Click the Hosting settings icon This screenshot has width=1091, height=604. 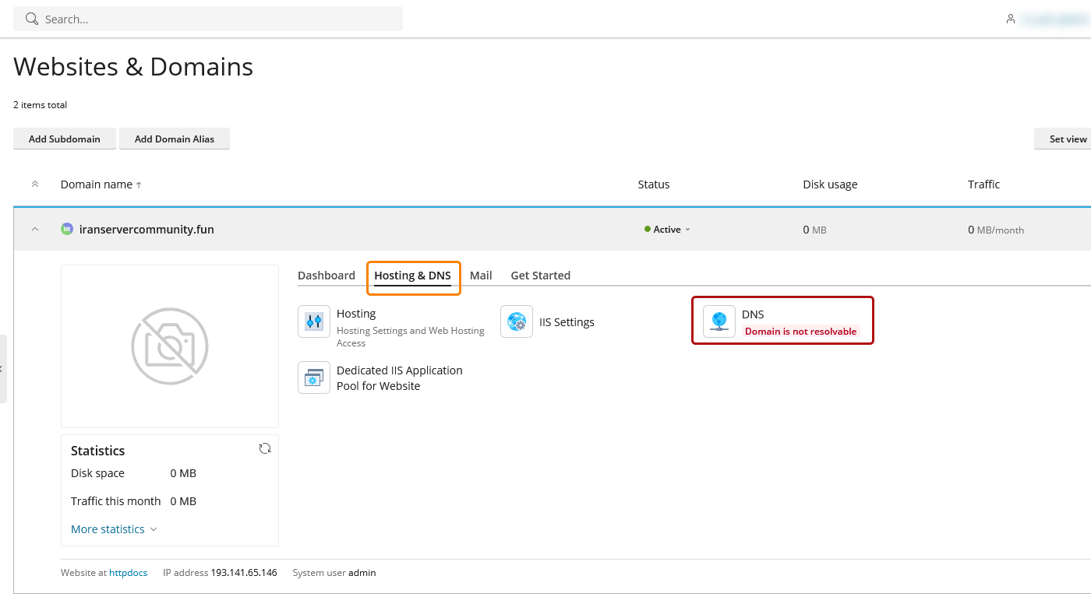click(314, 321)
